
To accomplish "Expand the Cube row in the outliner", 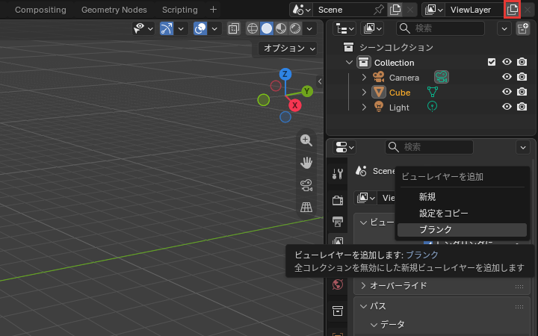I will pyautogui.click(x=364, y=93).
